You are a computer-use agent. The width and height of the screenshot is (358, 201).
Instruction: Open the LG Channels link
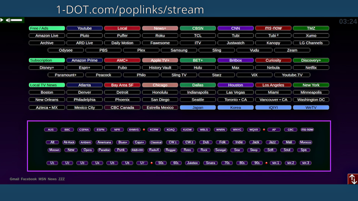(311, 43)
